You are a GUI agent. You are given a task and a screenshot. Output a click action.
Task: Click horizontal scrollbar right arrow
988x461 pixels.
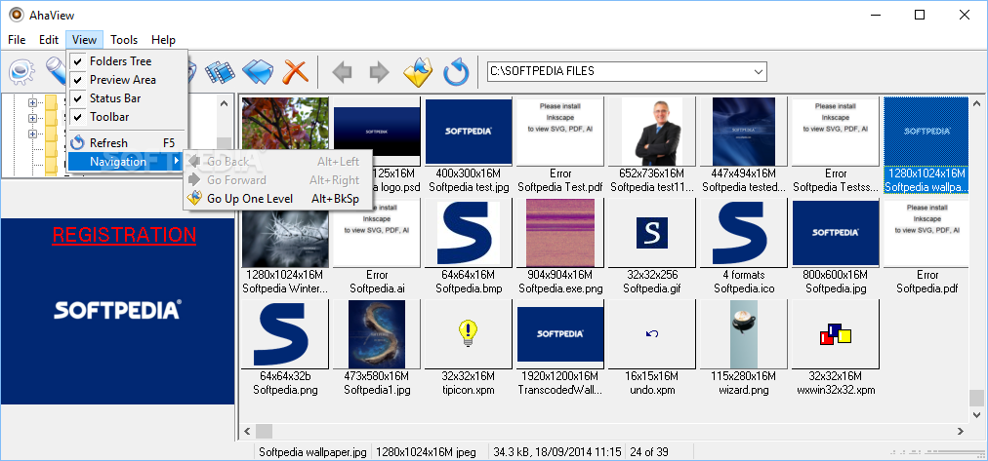[x=961, y=431]
